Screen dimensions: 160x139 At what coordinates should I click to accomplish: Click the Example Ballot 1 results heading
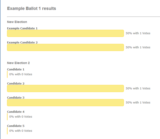click(x=31, y=8)
